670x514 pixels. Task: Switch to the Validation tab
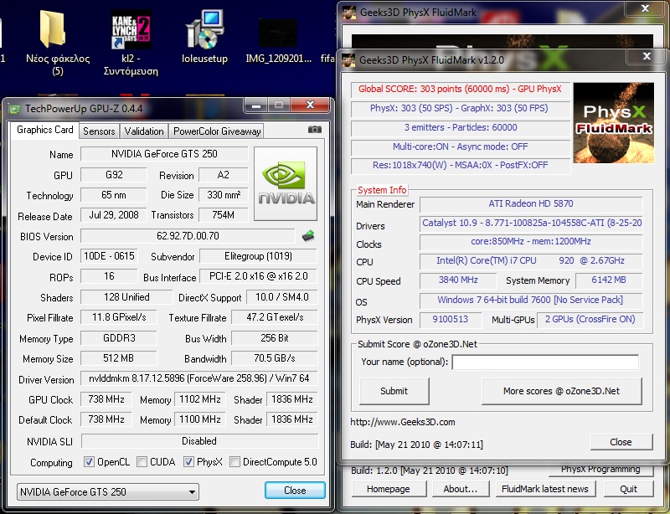144,131
